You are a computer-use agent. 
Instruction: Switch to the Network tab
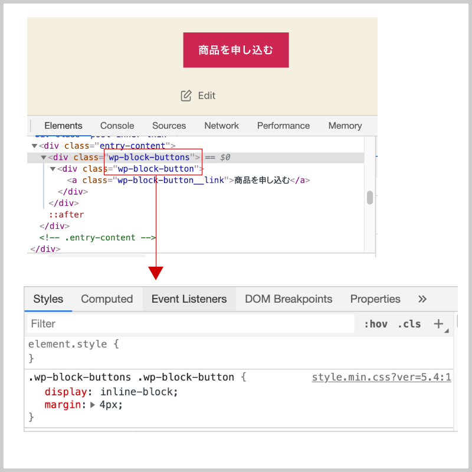click(221, 126)
